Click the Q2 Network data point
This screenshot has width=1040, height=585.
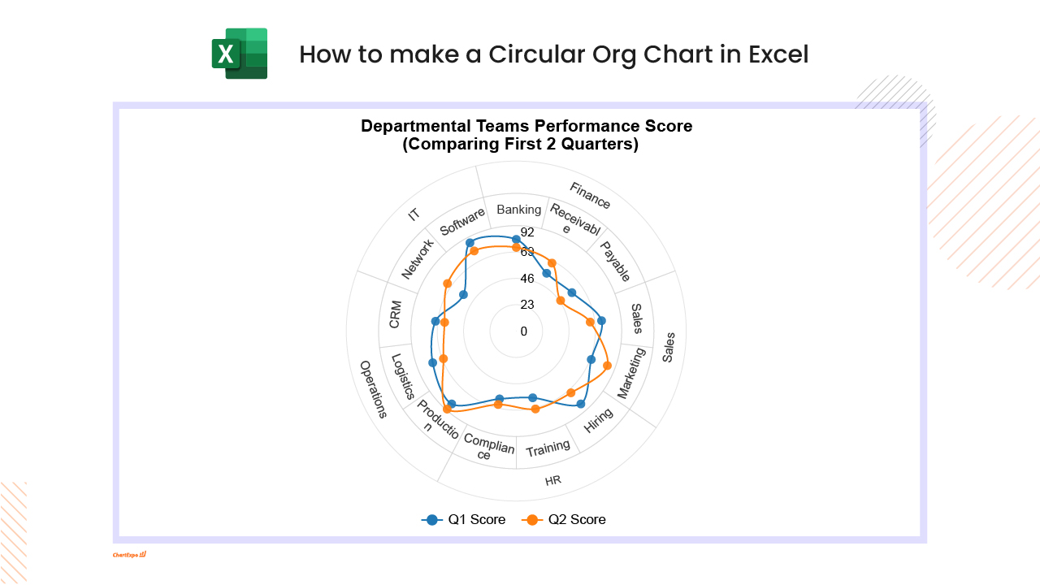447,284
